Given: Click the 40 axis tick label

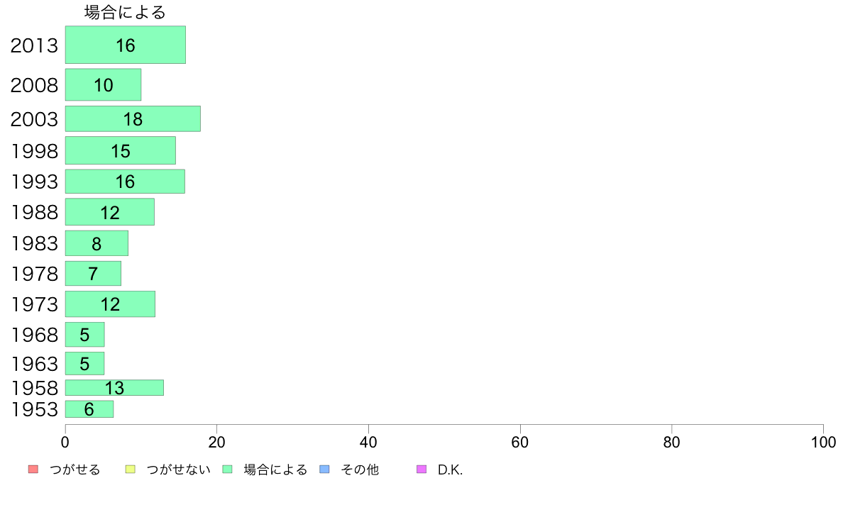Looking at the screenshot, I should coord(368,443).
